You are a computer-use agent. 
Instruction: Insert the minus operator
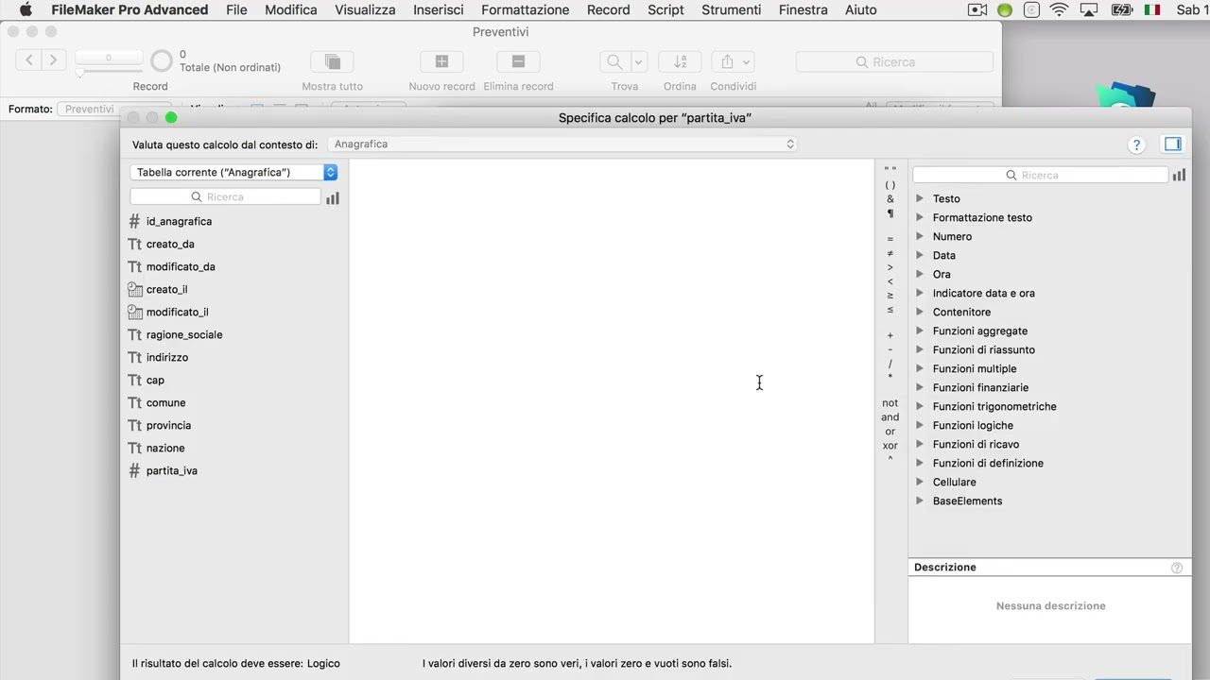[x=890, y=349]
